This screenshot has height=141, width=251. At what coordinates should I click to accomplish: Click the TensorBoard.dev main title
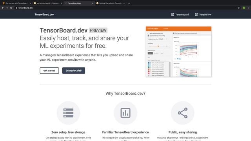pos(64,31)
